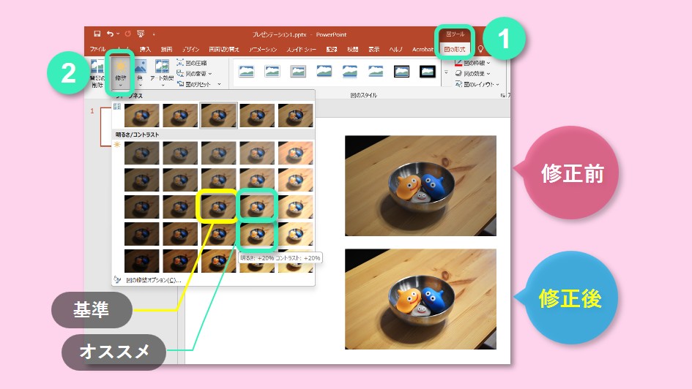Choose the middle highlighted sharpness preset

click(218, 115)
